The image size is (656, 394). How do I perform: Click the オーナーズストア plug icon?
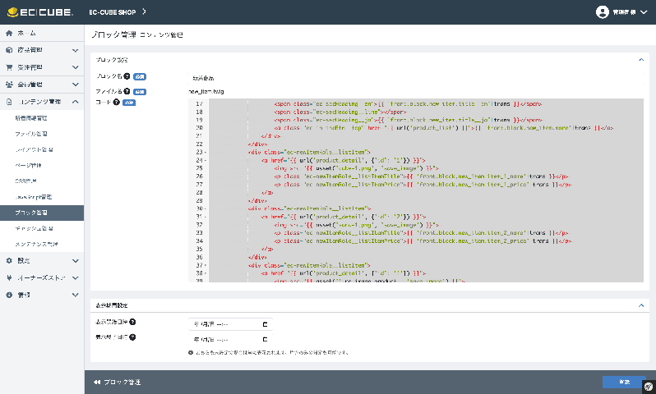point(9,277)
